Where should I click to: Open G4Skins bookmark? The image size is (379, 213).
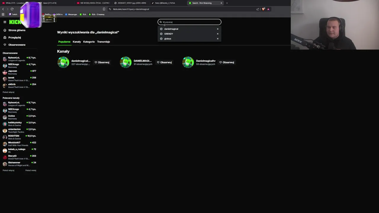(58, 14)
